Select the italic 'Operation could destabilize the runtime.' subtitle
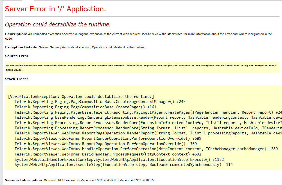Screen dimensions: 282x185 [58, 24]
